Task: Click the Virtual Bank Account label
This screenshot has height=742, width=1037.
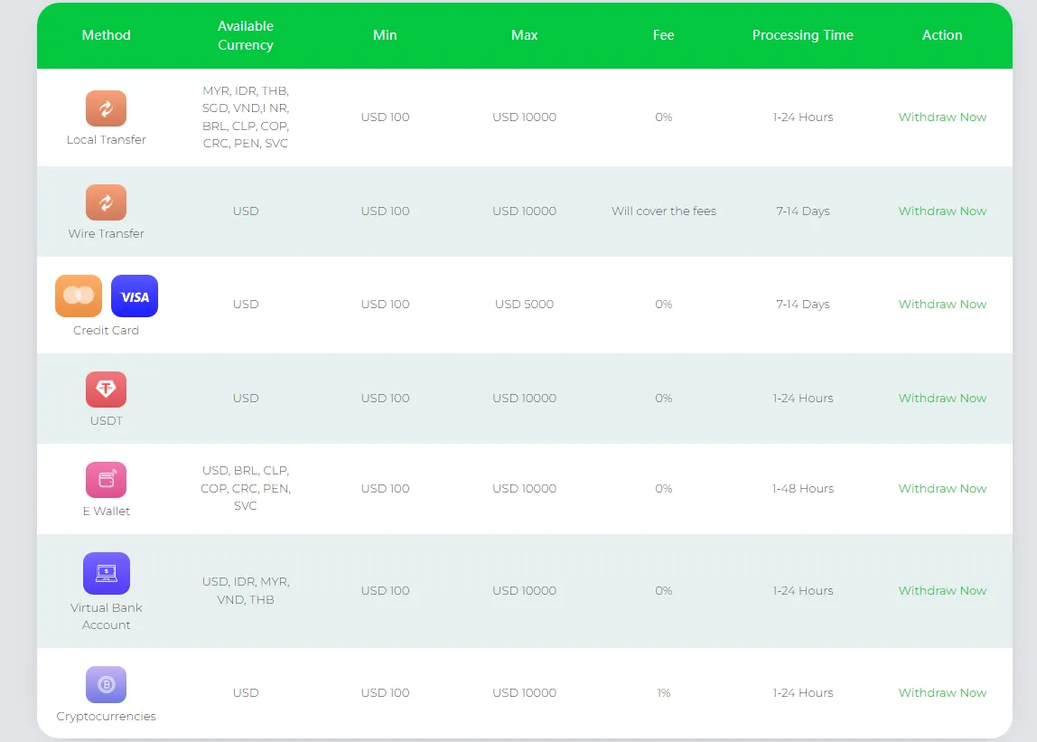Action: [106, 616]
